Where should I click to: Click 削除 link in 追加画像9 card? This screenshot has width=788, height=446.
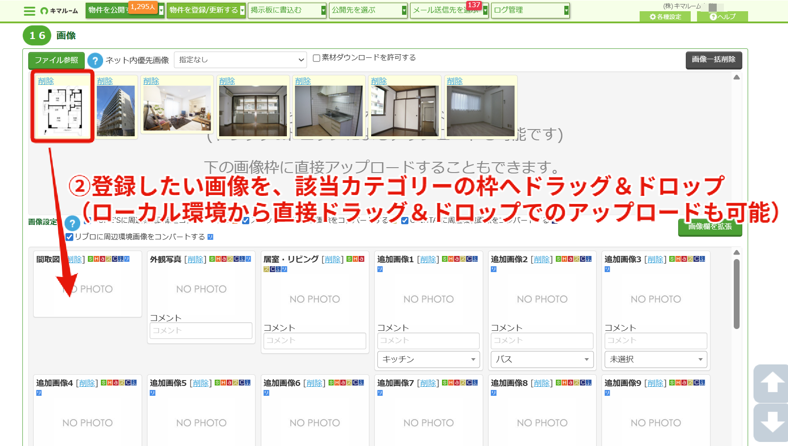[655, 383]
